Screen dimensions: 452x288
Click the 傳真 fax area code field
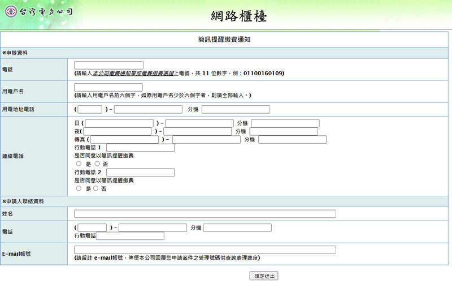pos(125,139)
